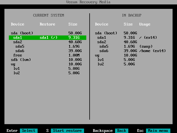177x133 pixels.
Task: Click sda (boot) in the In Backup panel
Action: pos(106,33)
